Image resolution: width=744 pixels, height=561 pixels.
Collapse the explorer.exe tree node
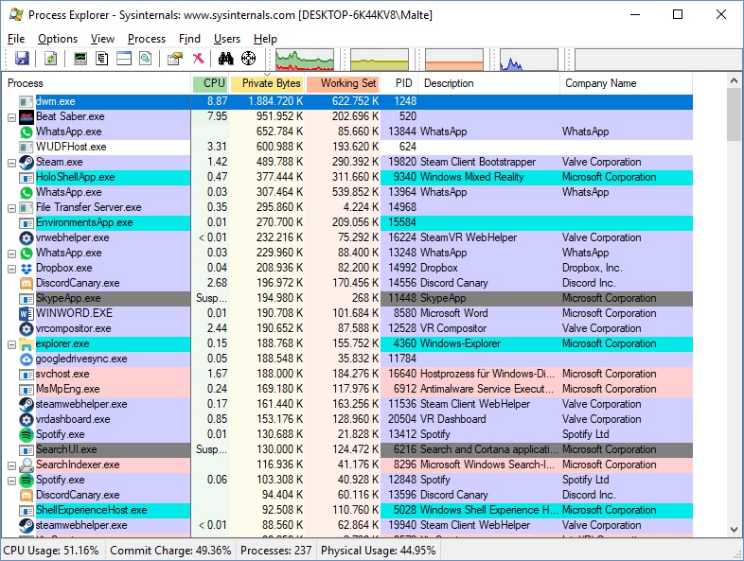tap(12, 344)
